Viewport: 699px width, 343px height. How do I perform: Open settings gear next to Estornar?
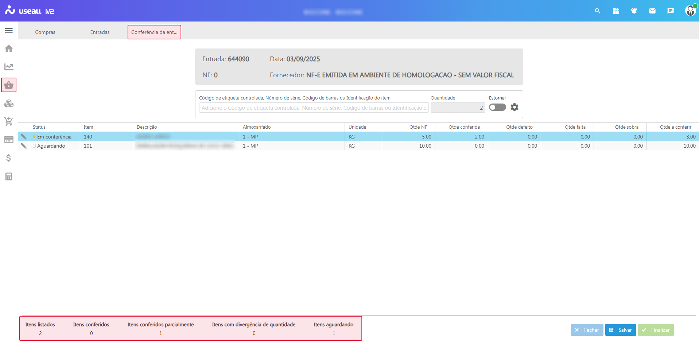pyautogui.click(x=514, y=107)
